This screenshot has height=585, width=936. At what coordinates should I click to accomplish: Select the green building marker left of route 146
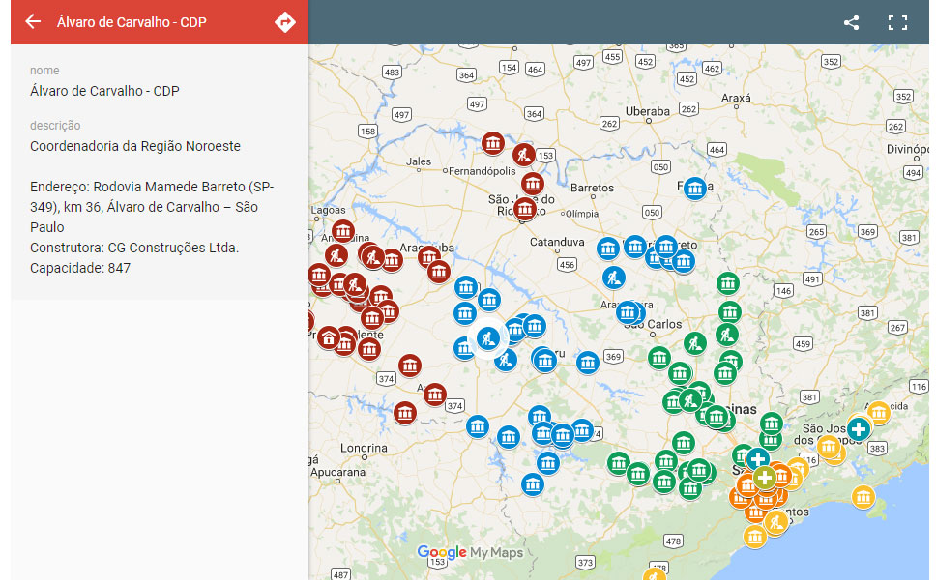728,284
